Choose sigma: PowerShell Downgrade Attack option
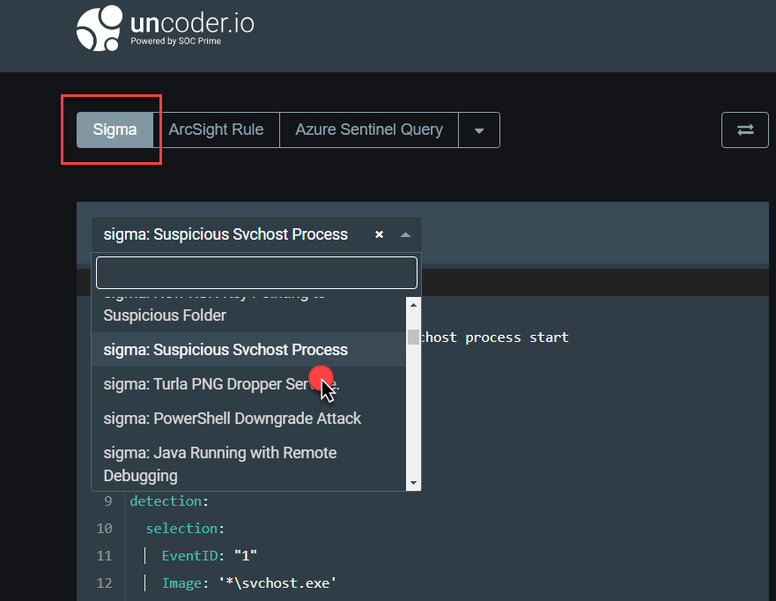The image size is (776, 601). point(248,419)
